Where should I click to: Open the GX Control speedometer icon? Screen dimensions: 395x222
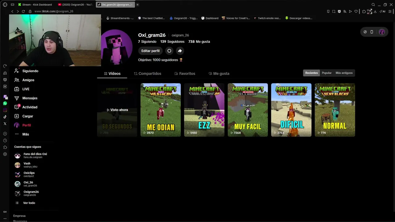pos(5,66)
